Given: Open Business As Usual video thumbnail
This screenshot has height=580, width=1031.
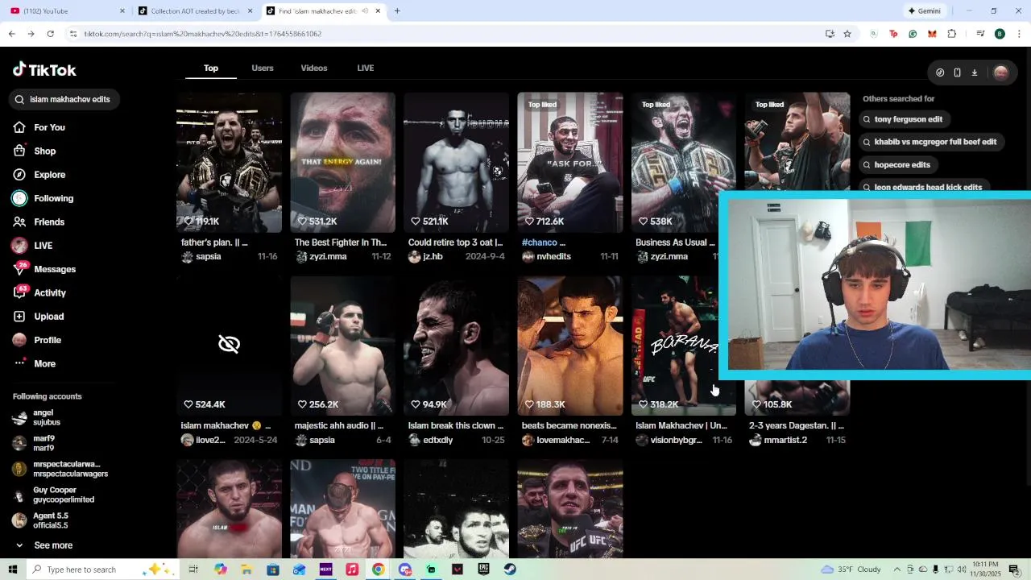Looking at the screenshot, I should click(683, 162).
